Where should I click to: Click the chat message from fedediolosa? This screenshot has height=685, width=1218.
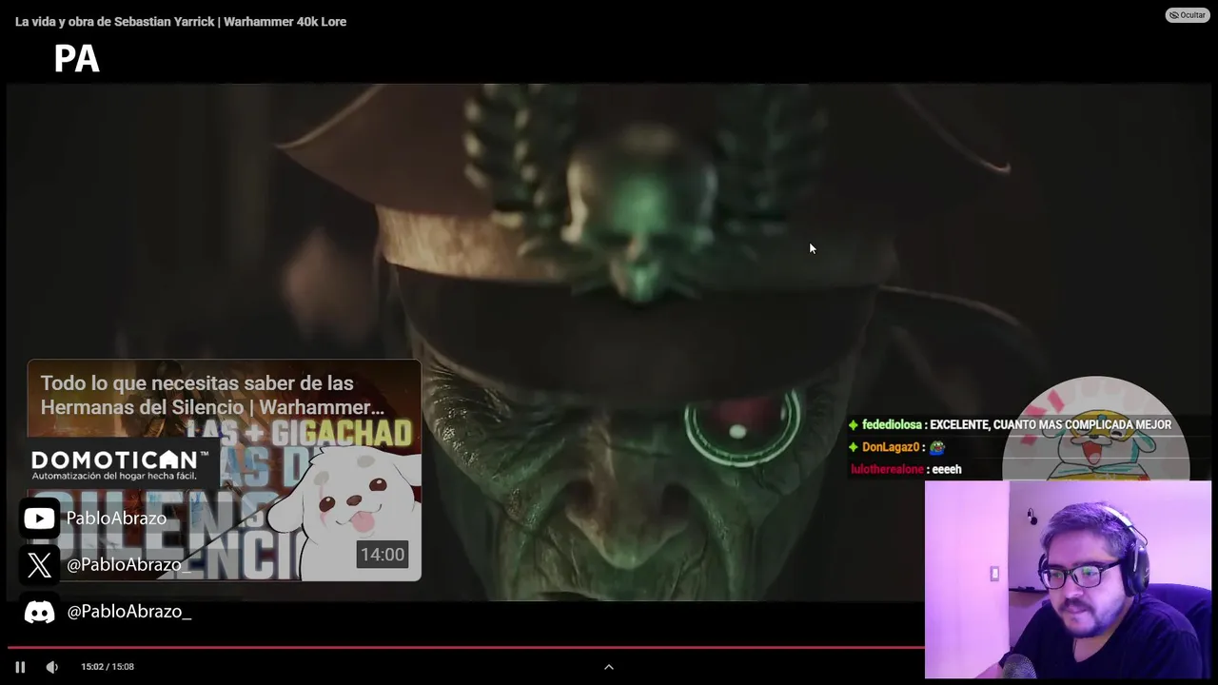coord(1010,425)
